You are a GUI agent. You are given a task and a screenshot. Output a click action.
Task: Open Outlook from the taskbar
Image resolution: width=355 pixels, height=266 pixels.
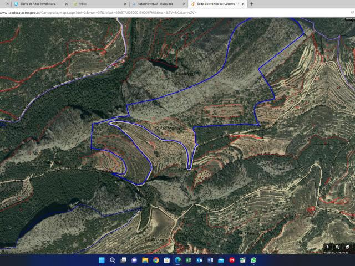click(x=200, y=260)
